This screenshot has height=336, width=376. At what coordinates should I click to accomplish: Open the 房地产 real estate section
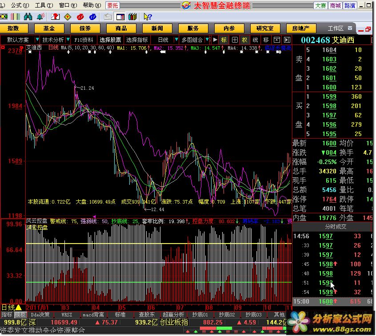coord(301,28)
